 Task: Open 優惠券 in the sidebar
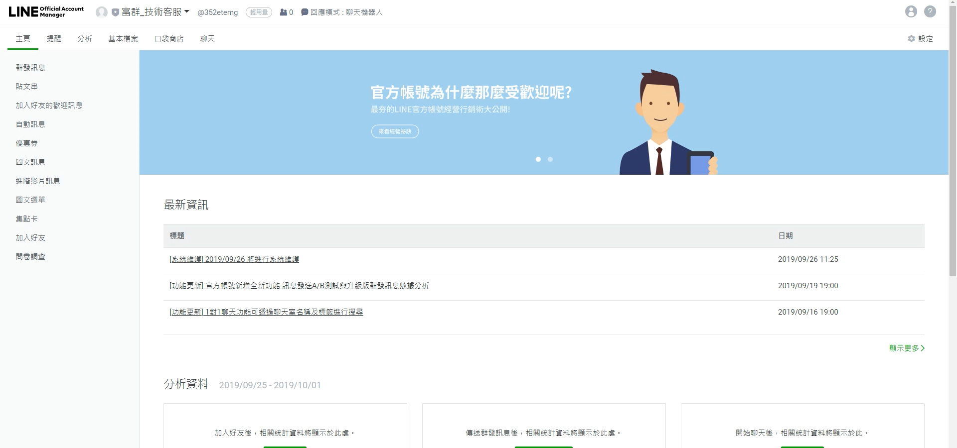point(27,143)
